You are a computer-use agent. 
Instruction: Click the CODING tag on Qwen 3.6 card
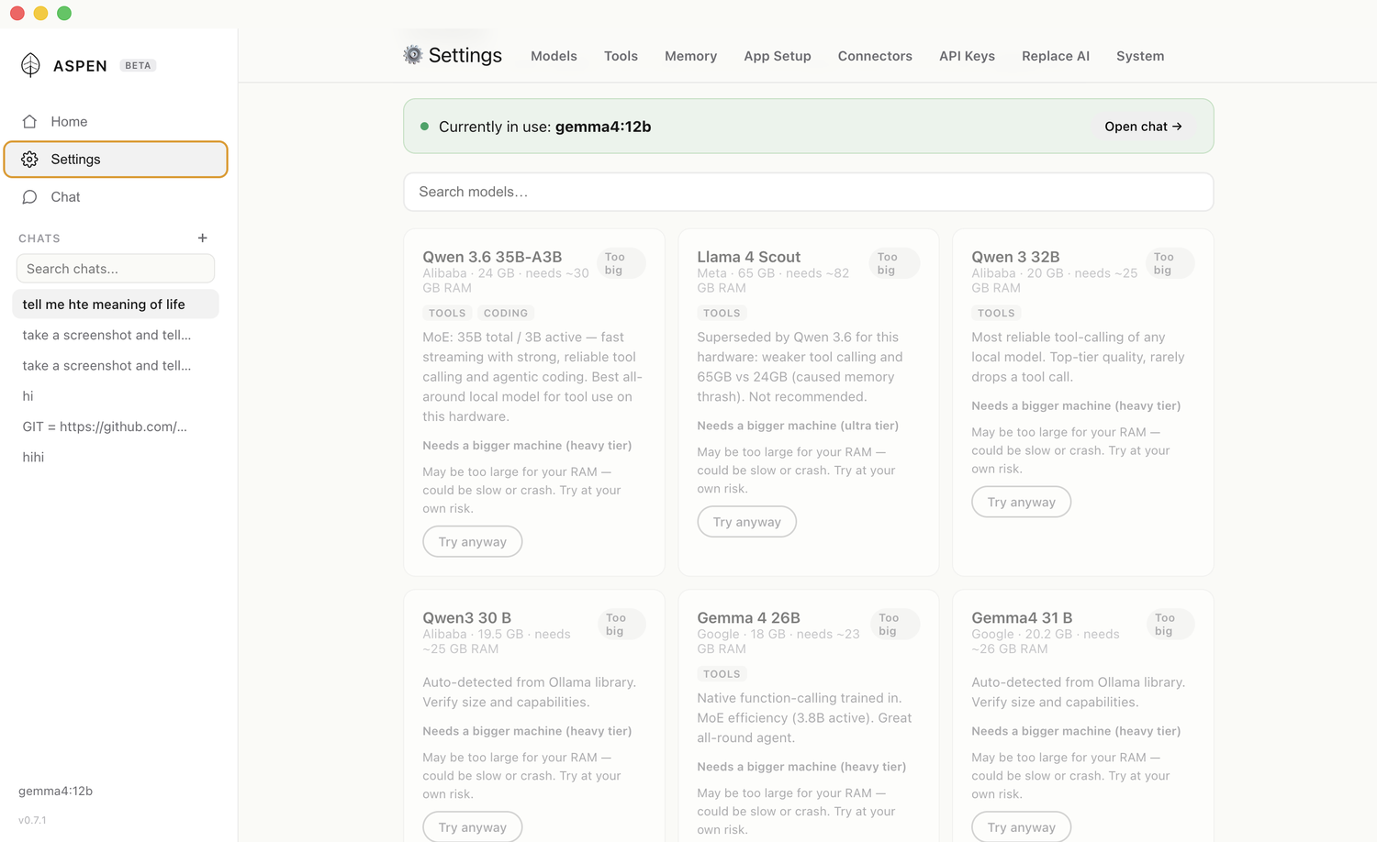pyautogui.click(x=506, y=313)
